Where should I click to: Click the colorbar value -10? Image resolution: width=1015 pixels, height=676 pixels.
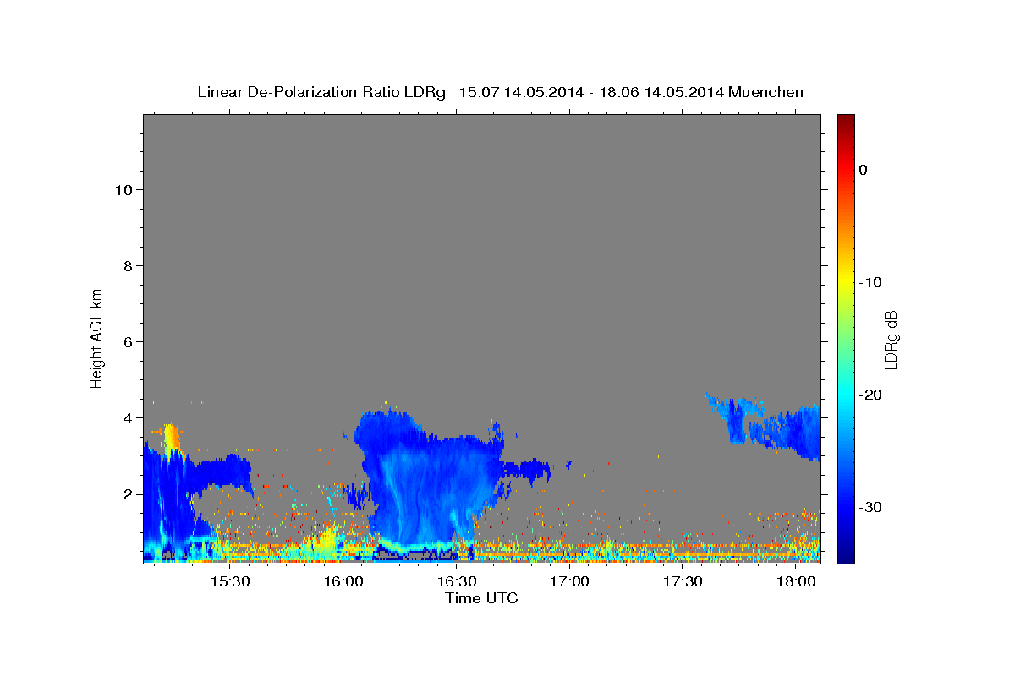tap(870, 282)
